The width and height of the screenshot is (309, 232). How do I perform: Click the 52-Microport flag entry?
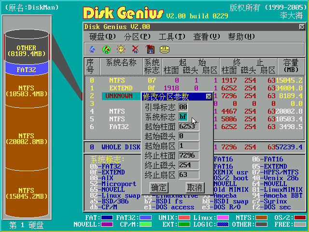[113, 184]
